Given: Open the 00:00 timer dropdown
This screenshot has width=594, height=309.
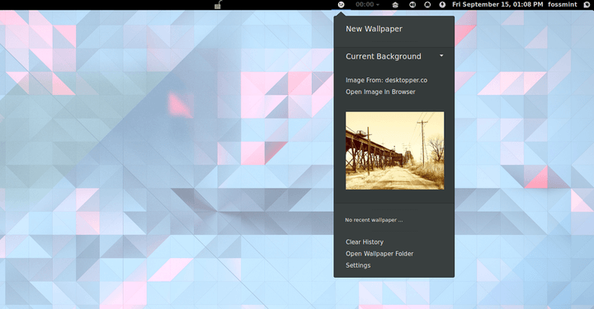Looking at the screenshot, I should click(x=367, y=5).
